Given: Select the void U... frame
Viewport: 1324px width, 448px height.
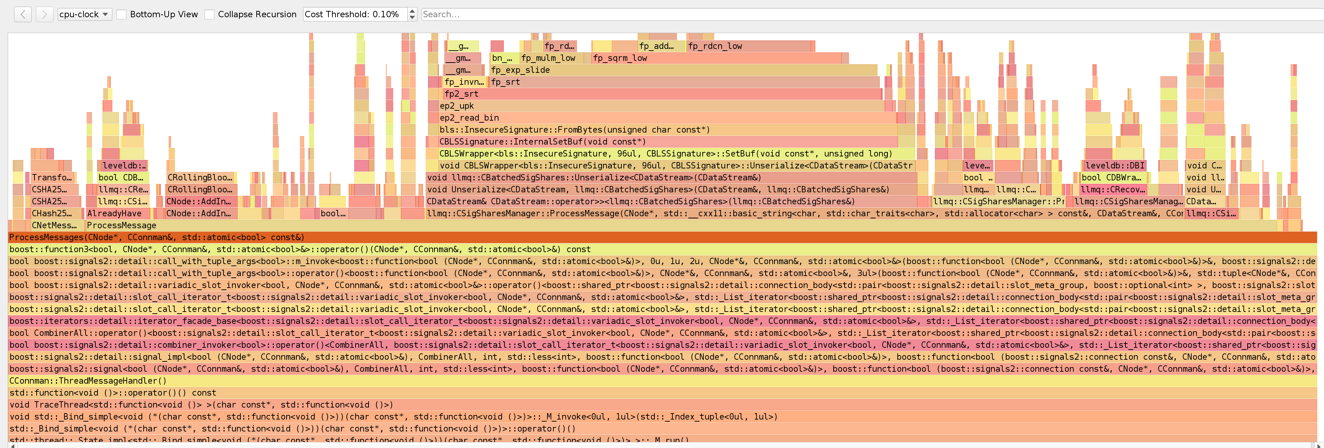Looking at the screenshot, I should pos(1205,189).
